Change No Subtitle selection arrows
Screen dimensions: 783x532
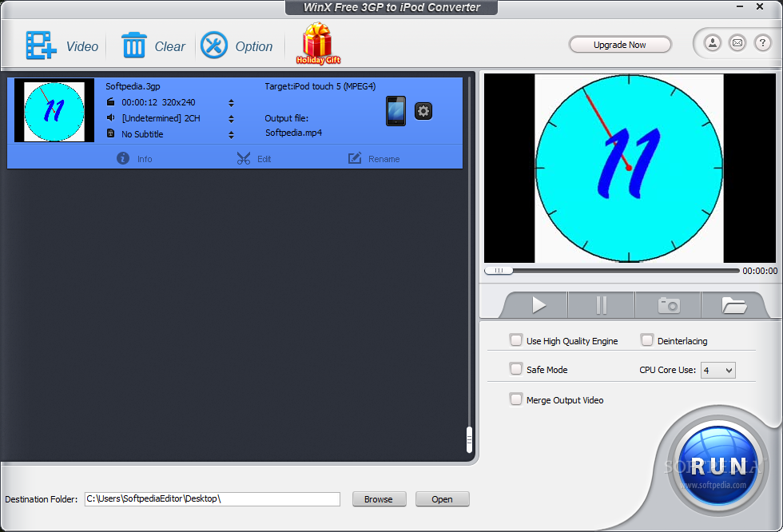pos(231,135)
